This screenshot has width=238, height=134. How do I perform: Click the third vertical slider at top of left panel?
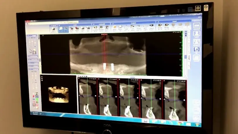(x=35, y=43)
